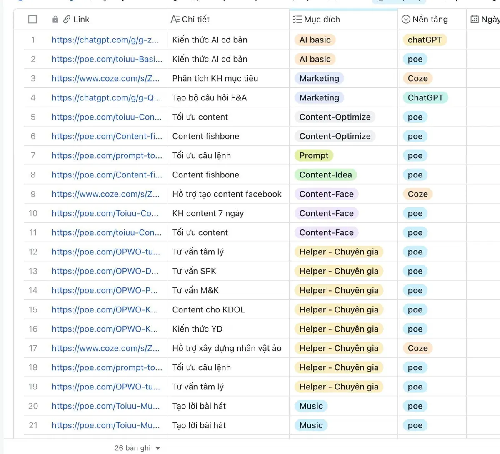Open the Nền tảng column header menu
The height and width of the screenshot is (454, 500).
coord(430,20)
